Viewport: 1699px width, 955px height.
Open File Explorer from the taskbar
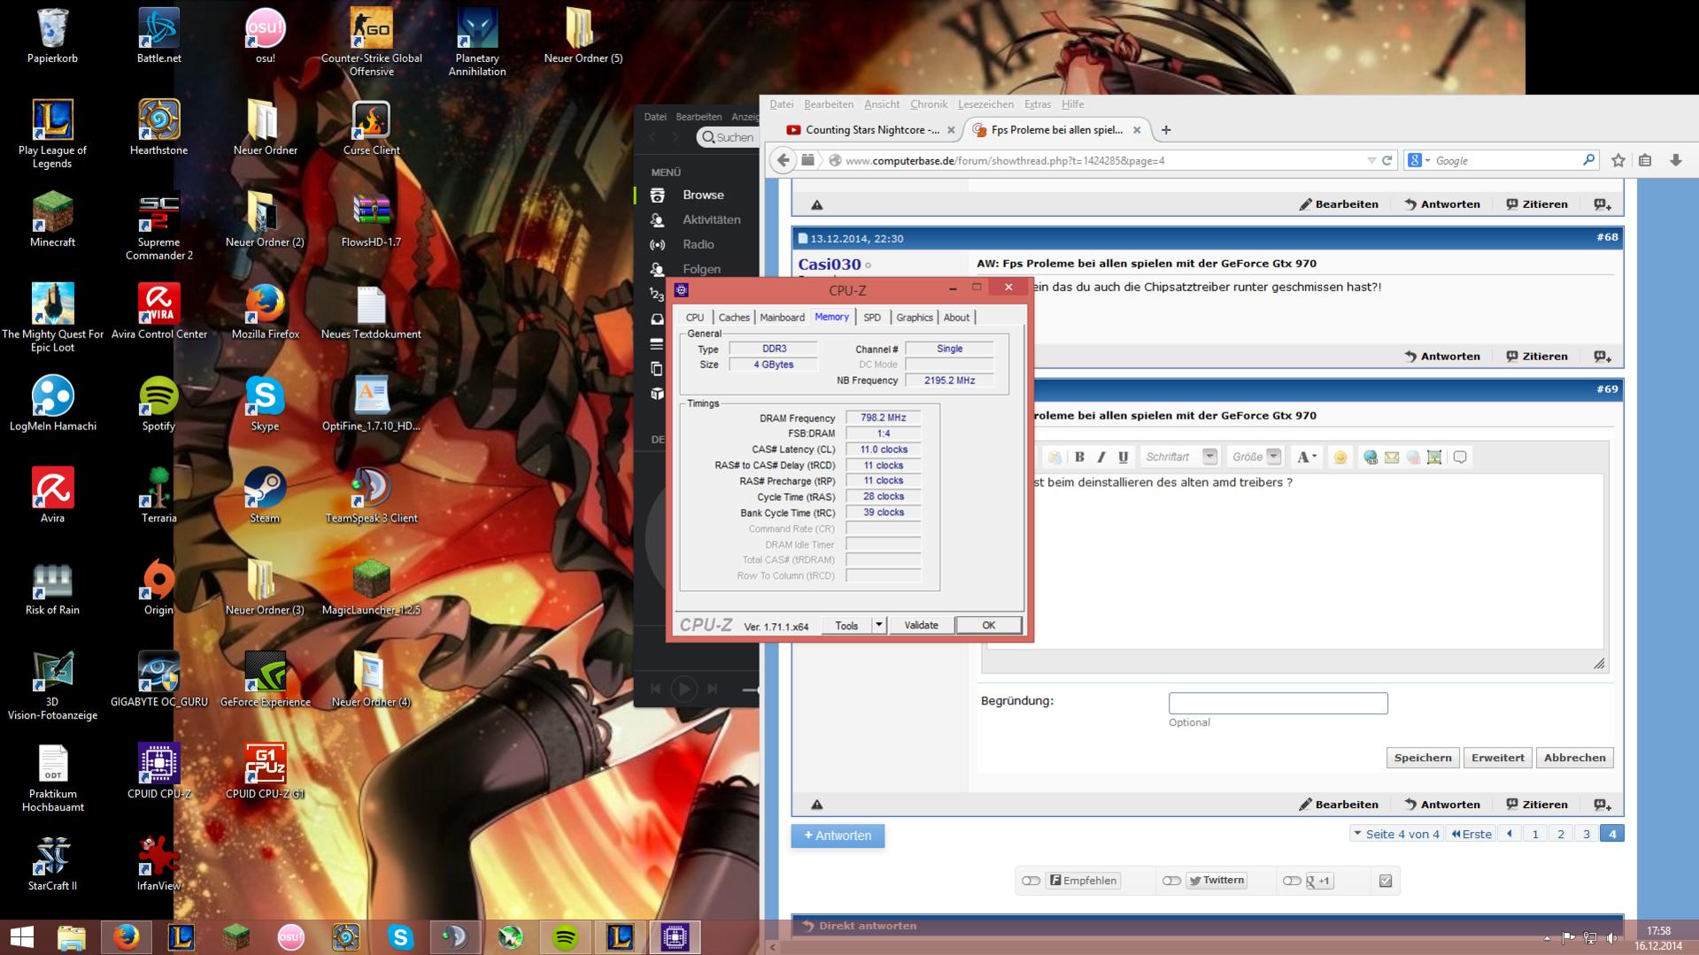coord(72,936)
